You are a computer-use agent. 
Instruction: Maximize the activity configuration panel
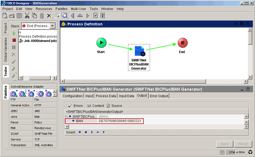(248, 89)
